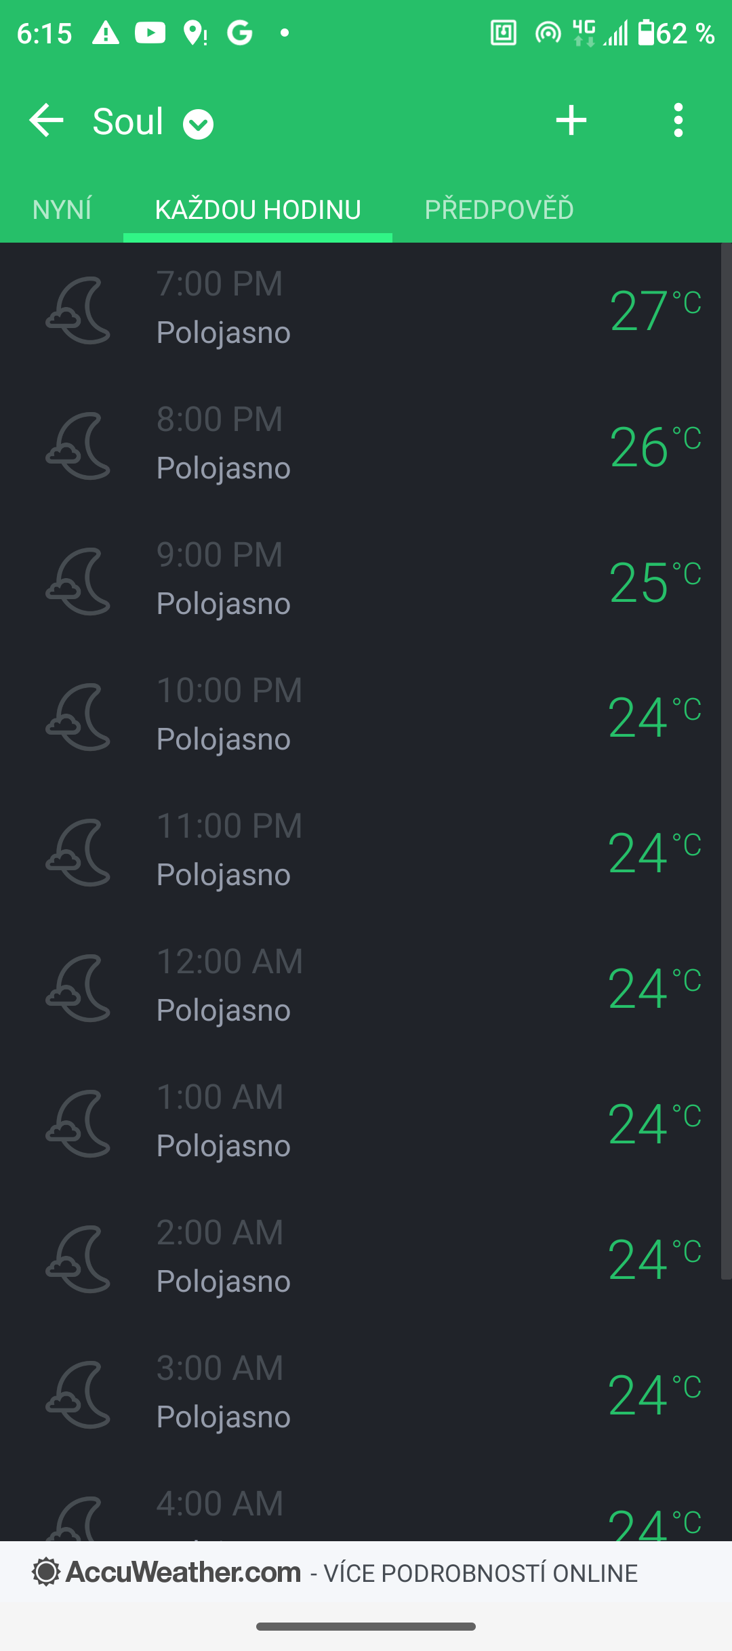
Task: Tap the YouTube notification status icon
Action: pos(150,33)
